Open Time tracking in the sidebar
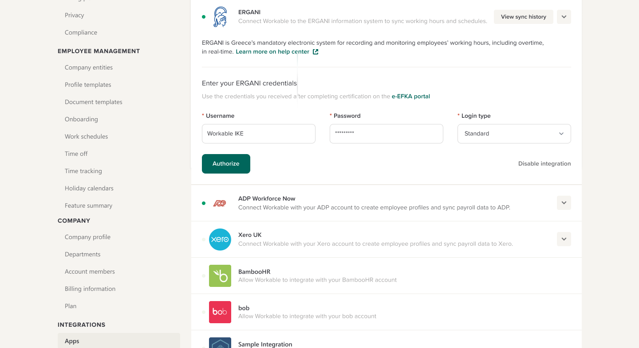Screen dimensions: 639x348 click(83, 171)
